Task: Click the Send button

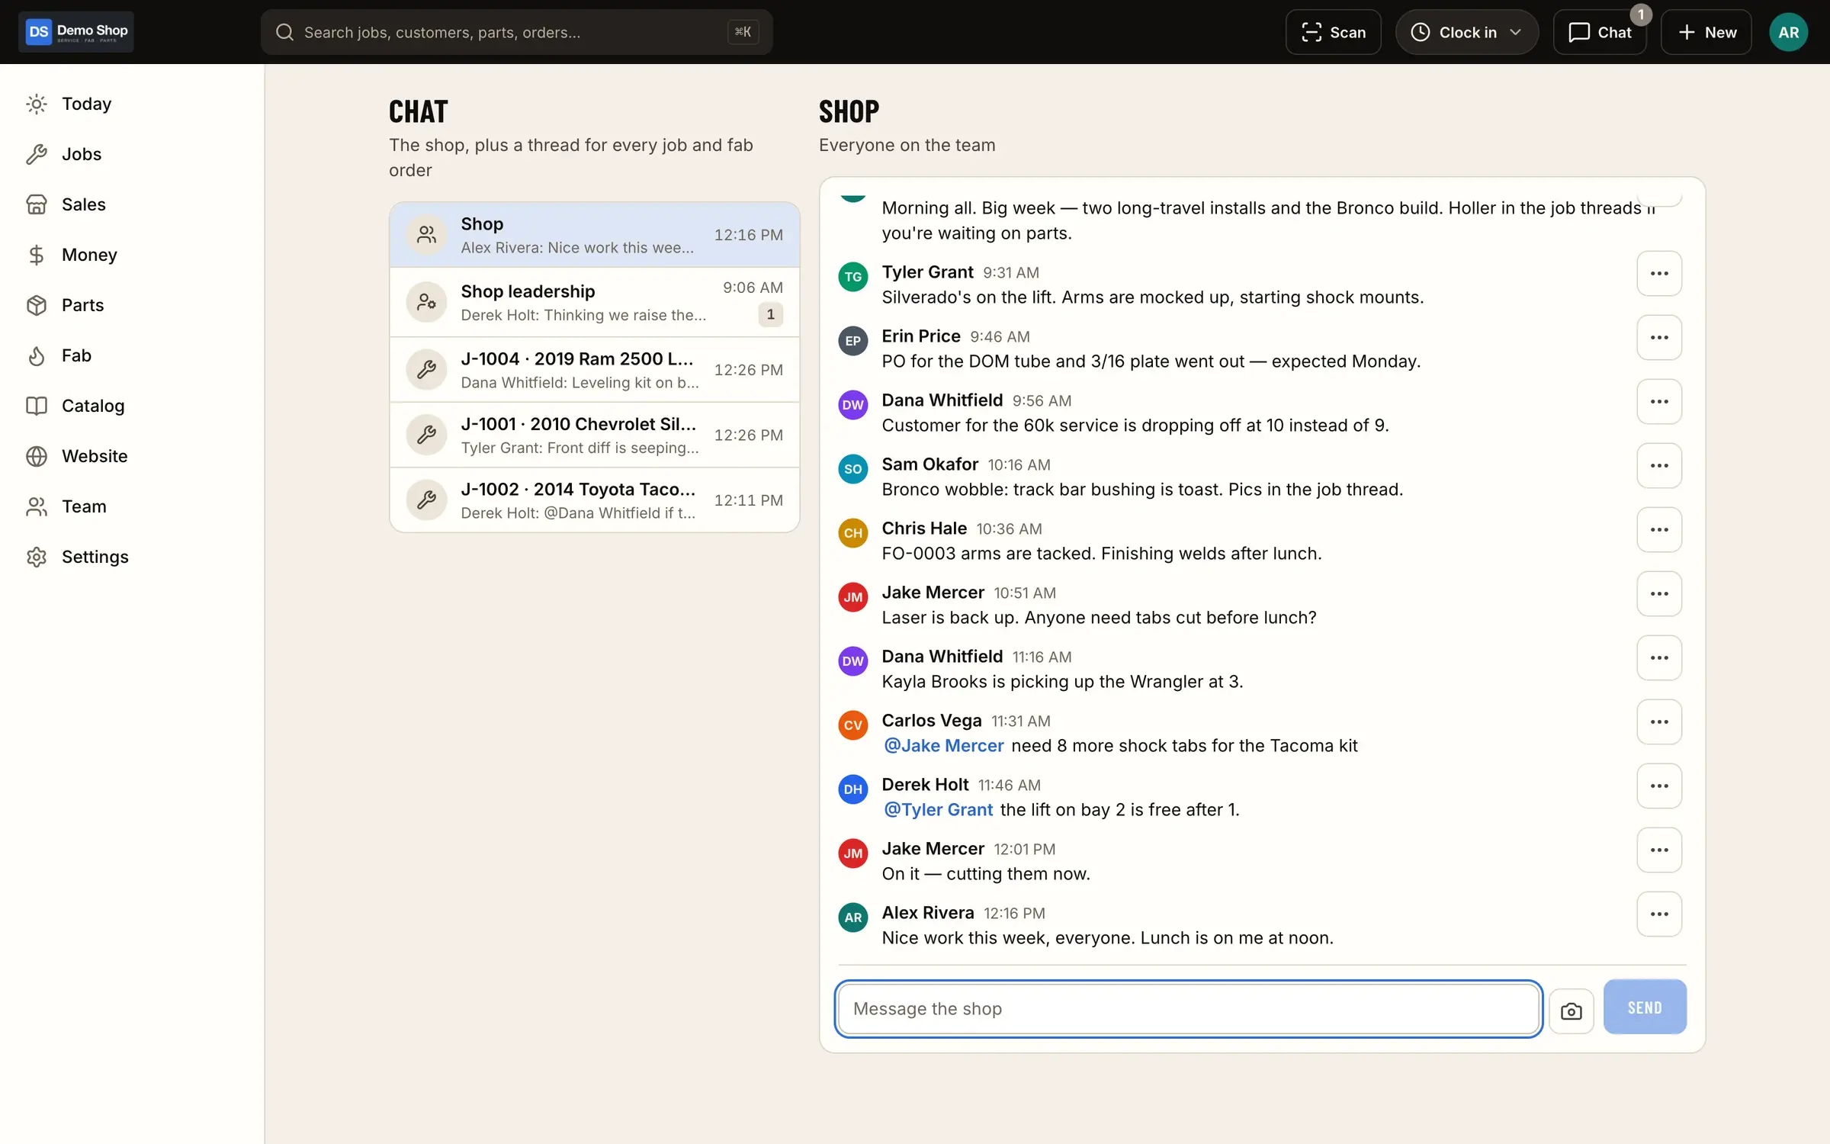Action: 1645,1007
